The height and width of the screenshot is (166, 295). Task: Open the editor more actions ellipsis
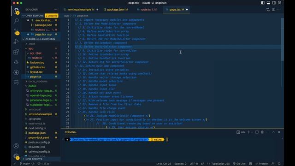coord(279,9)
